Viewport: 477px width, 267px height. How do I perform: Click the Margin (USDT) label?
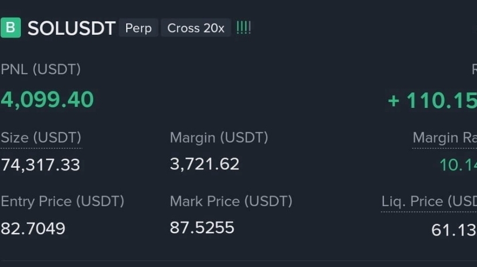[219, 138]
